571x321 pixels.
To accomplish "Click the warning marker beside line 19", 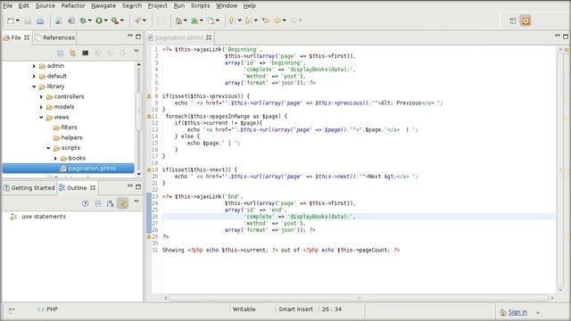I will point(149,170).
